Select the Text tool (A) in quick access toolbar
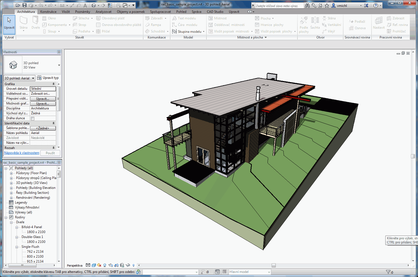The height and width of the screenshot is (277, 418). point(85,5)
